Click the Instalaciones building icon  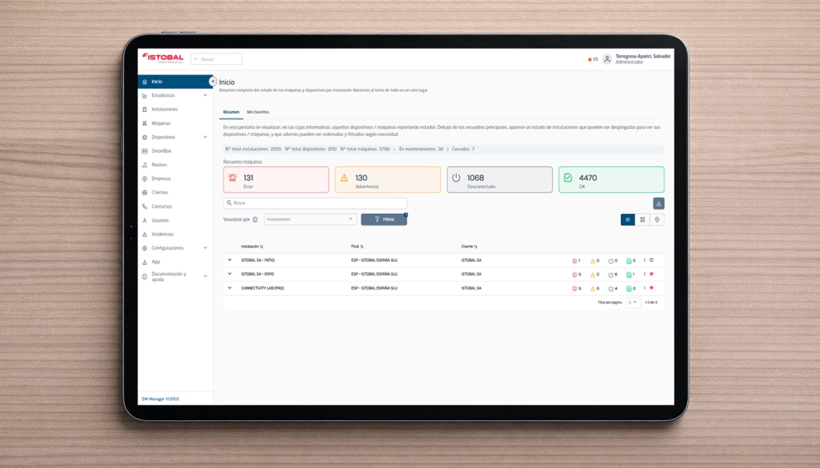point(145,109)
